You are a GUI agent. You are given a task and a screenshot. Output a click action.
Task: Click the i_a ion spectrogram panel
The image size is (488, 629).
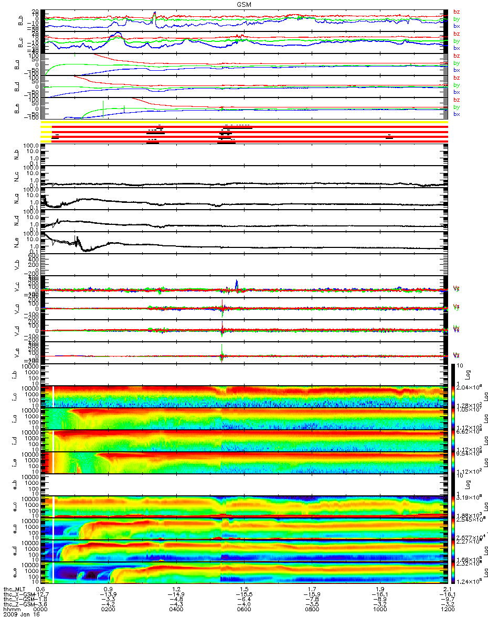pos(244,419)
